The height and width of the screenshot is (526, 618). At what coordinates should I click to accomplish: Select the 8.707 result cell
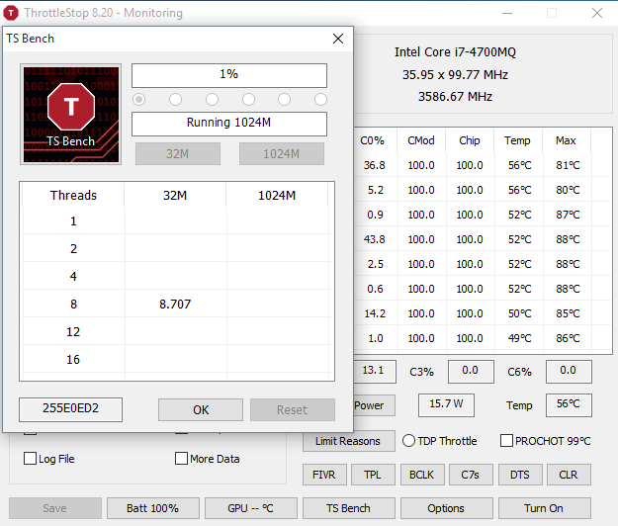(x=175, y=304)
